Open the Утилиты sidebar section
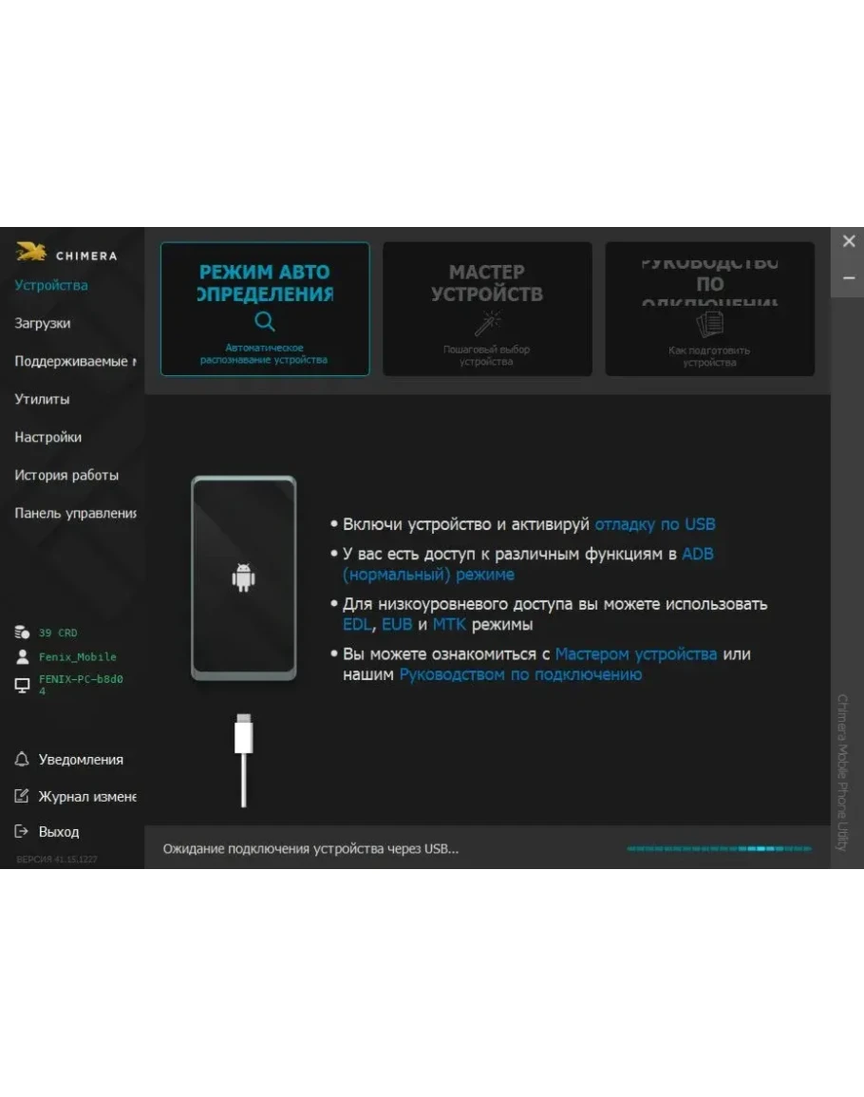864x1097 pixels. coord(42,399)
